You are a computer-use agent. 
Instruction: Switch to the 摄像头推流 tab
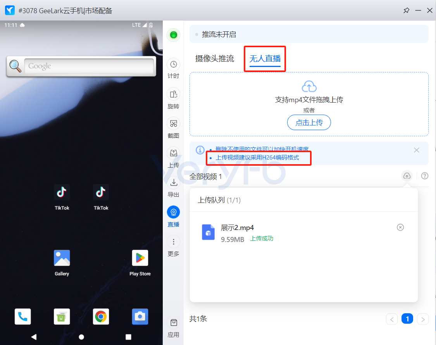pos(214,58)
